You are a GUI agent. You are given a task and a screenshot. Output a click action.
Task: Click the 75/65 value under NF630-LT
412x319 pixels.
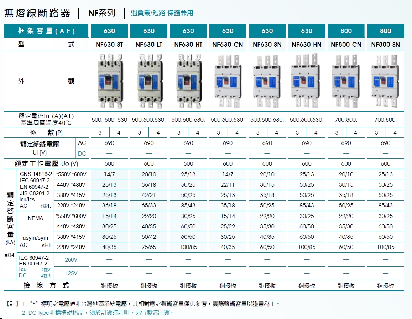tap(149, 247)
